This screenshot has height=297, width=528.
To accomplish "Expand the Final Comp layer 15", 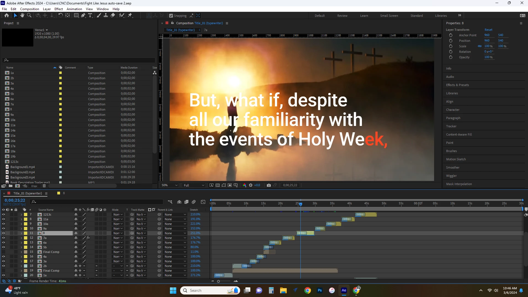I will coord(21,252).
